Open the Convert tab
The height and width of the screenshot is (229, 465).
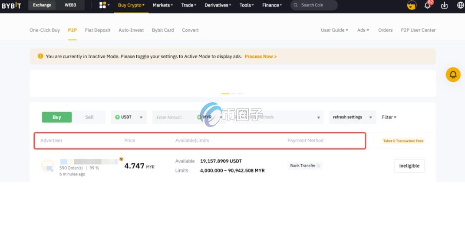pyautogui.click(x=190, y=30)
